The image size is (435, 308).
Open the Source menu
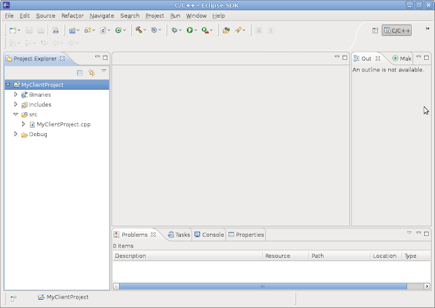pyautogui.click(x=46, y=16)
